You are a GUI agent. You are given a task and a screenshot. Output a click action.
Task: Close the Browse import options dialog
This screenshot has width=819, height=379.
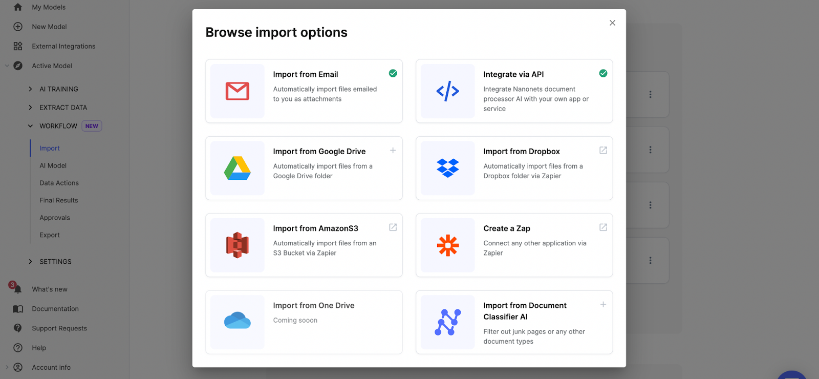[x=612, y=23]
